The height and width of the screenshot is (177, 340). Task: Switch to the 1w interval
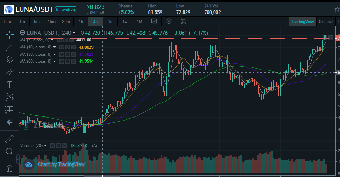tap(125, 22)
